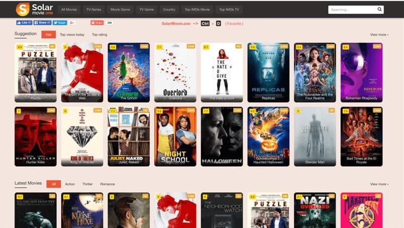
Task: Click the red Share counter button
Action: (x=97, y=23)
